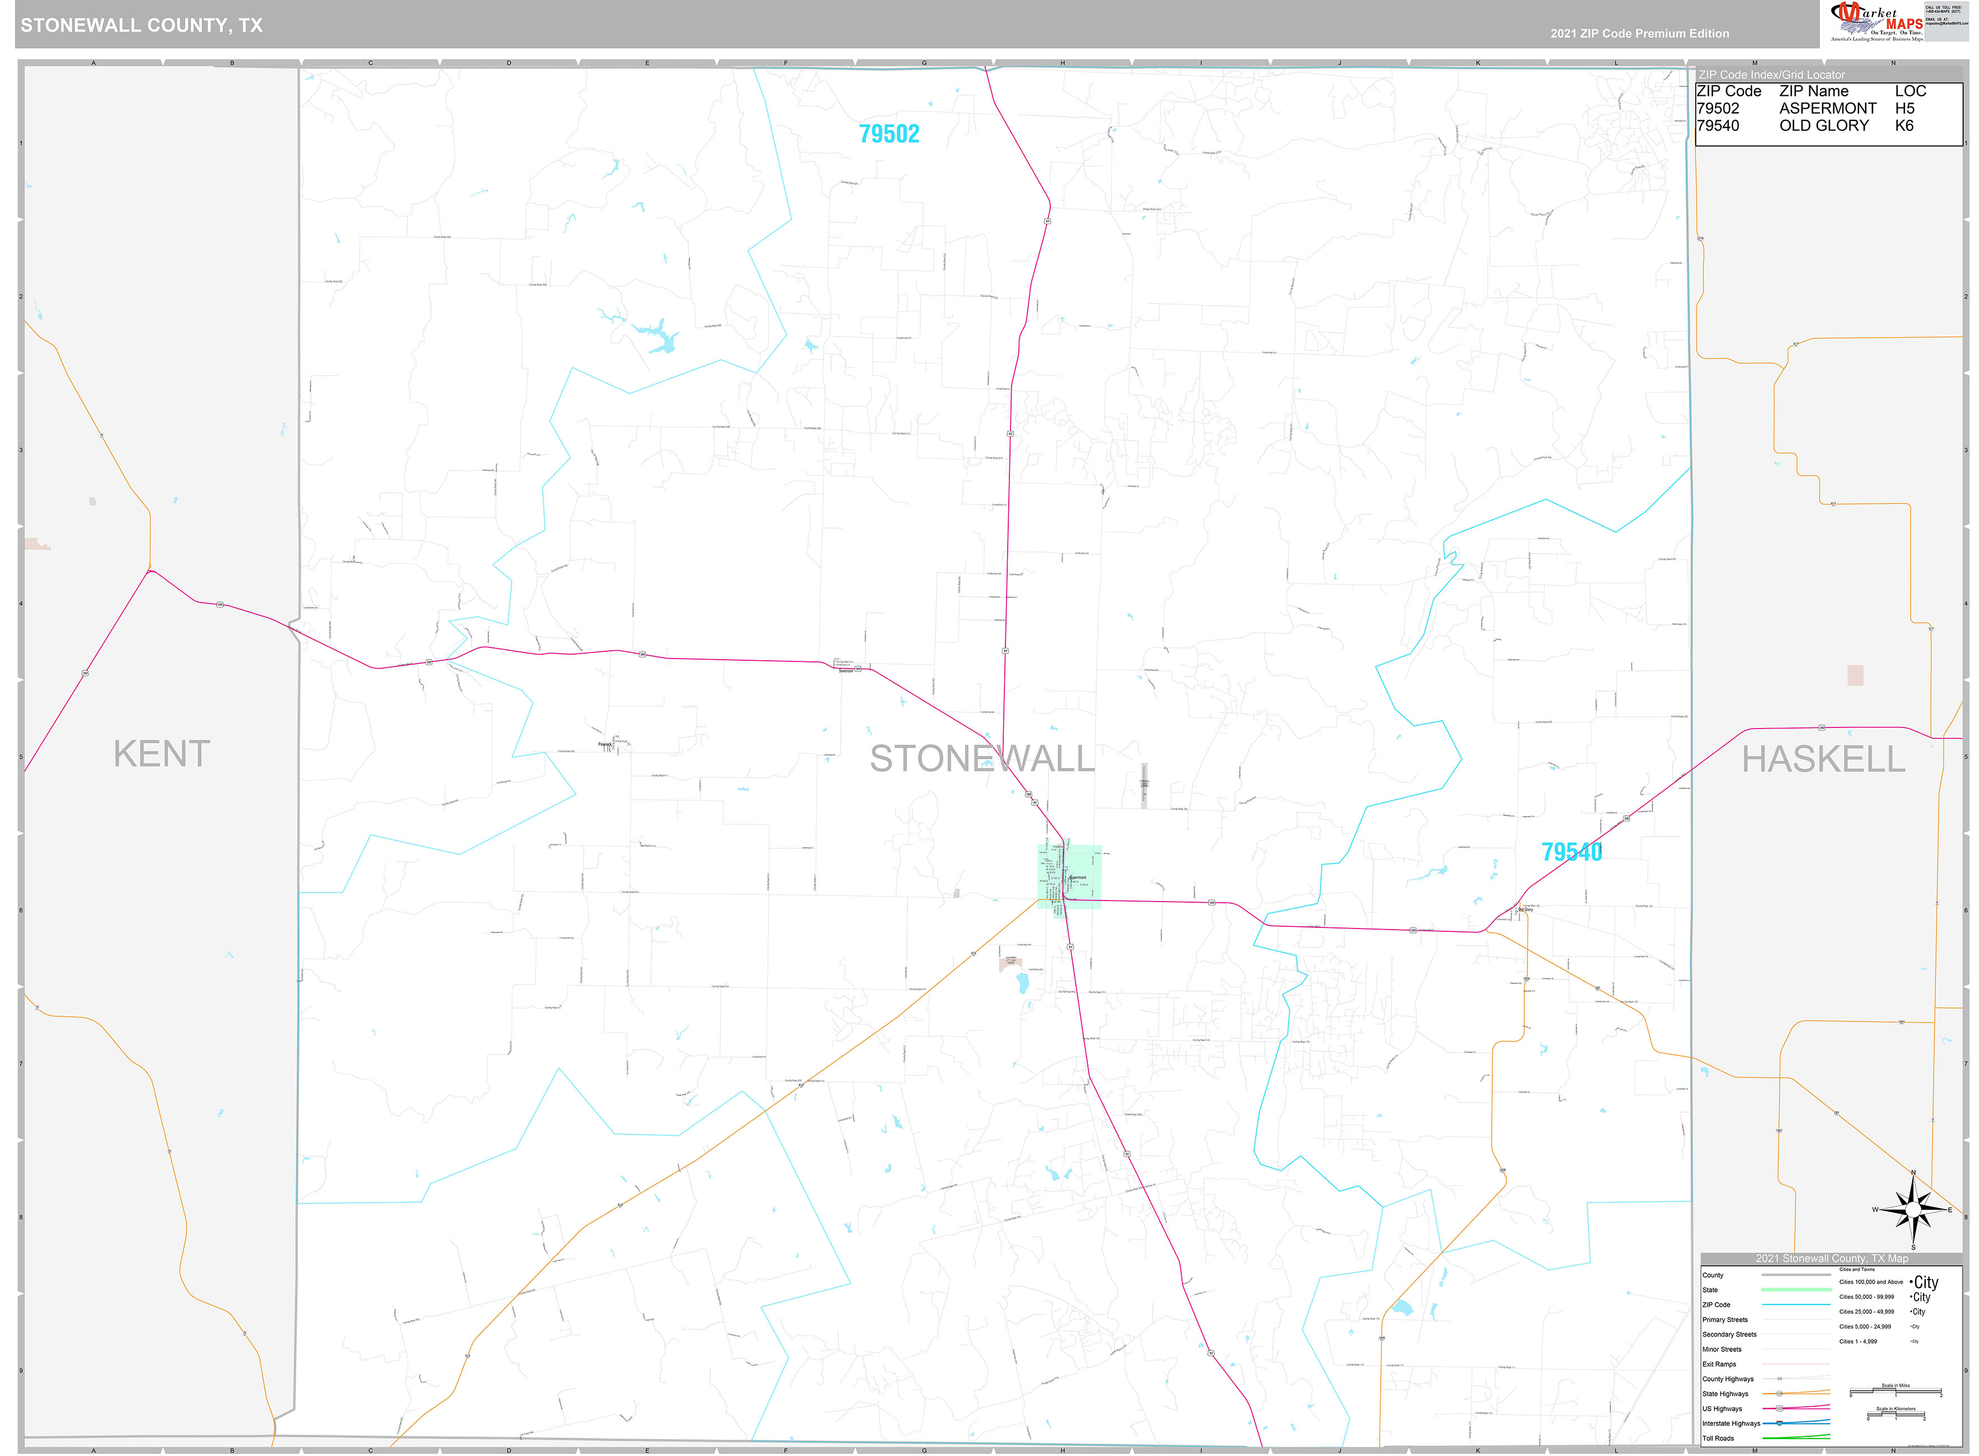
Task: Click the US Highways legend symbol
Action: click(1798, 1410)
